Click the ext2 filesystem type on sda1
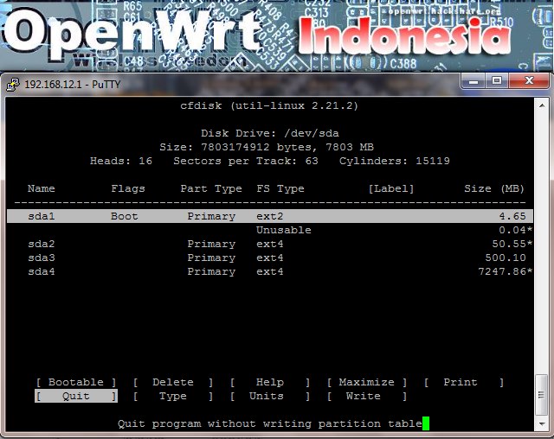 coord(270,216)
